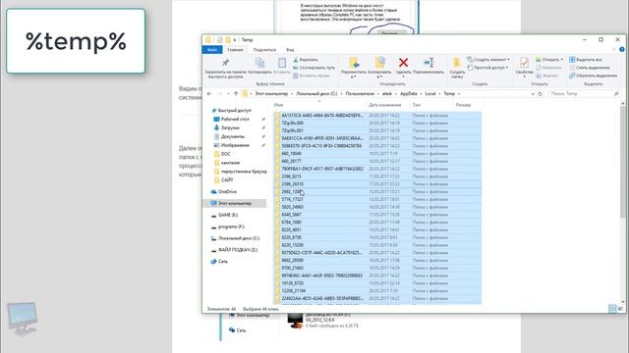
Task: Click Этот компьютер in the address breadcrumb
Action: pos(271,94)
